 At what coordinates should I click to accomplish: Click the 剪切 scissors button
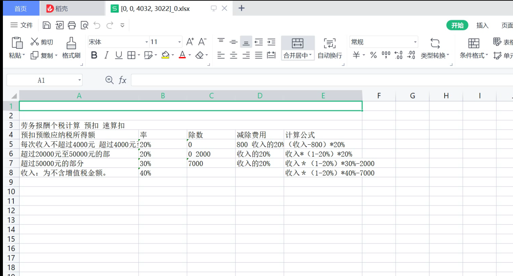click(x=42, y=42)
